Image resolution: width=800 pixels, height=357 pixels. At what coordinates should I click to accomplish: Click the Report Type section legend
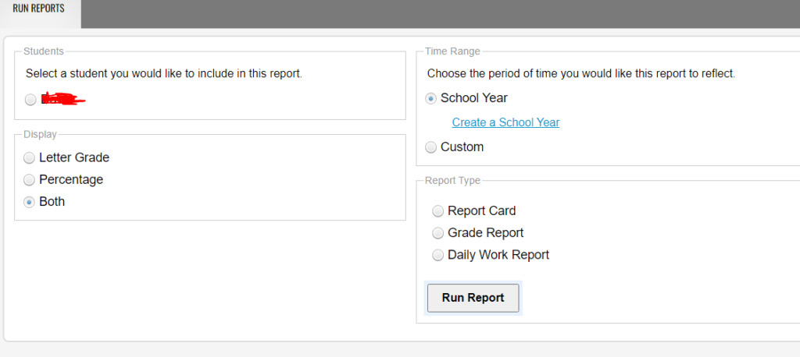point(452,180)
